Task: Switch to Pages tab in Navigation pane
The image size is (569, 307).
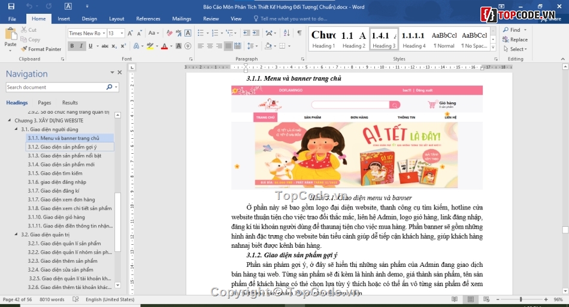Action: [x=44, y=103]
